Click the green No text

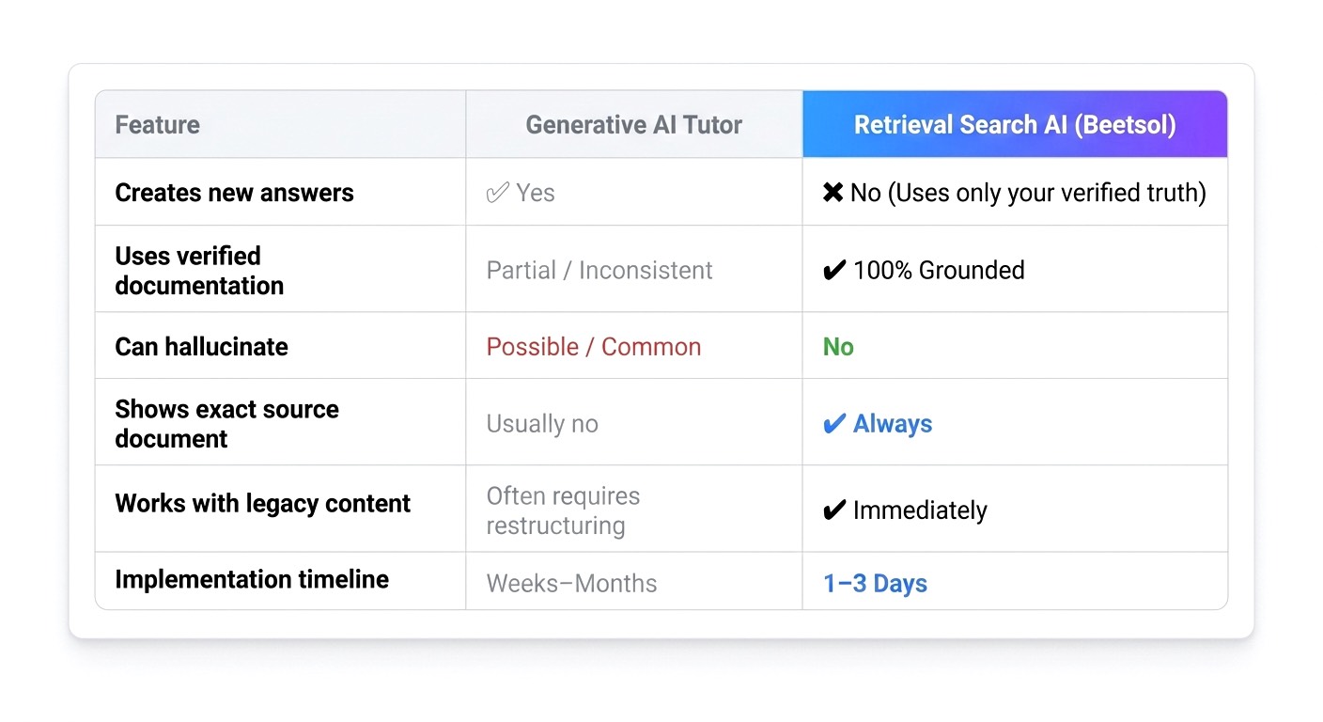coord(838,347)
